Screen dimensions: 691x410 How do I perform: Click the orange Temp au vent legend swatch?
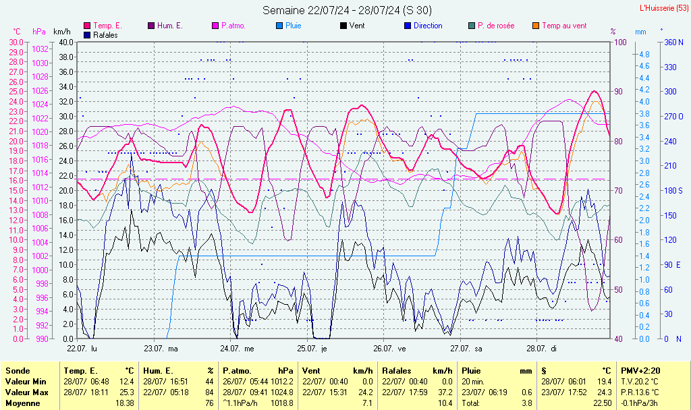pyautogui.click(x=536, y=26)
